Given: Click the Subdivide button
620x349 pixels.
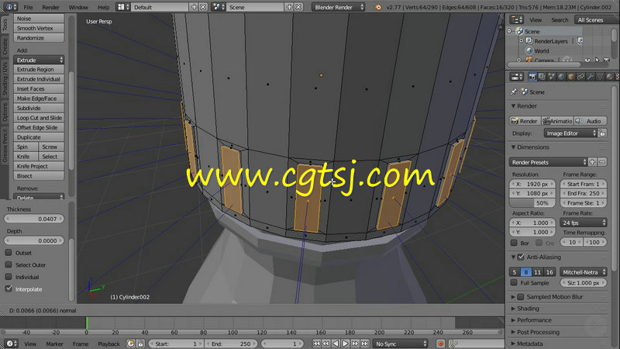Looking at the screenshot, I should click(x=39, y=108).
